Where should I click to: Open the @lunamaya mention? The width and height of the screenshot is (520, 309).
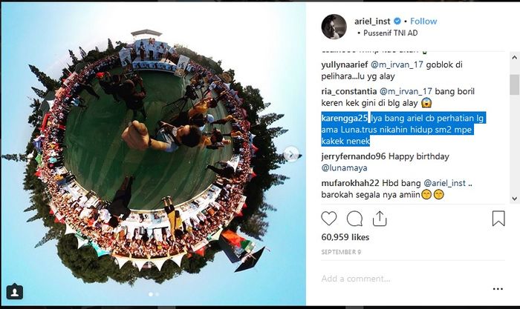click(344, 167)
